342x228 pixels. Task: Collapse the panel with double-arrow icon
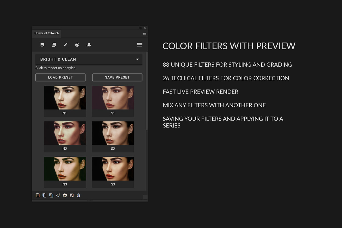point(140,28)
